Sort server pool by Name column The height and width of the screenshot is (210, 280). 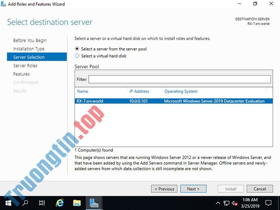click(x=83, y=91)
